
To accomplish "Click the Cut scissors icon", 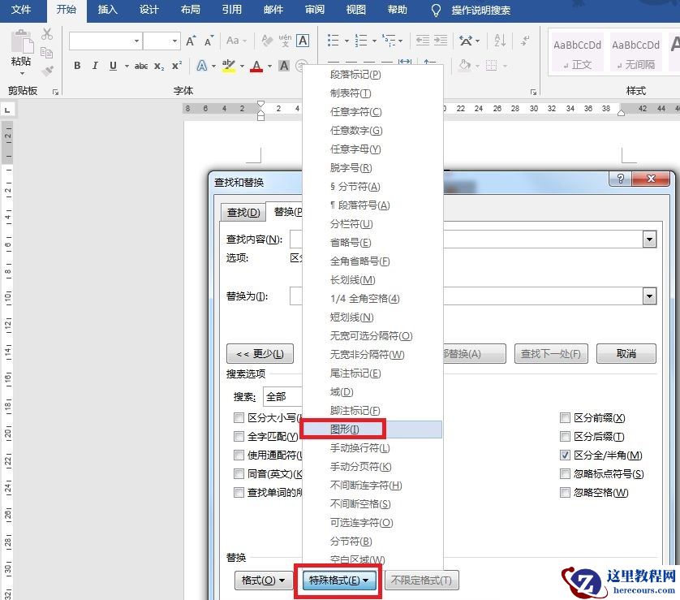I will (47, 34).
